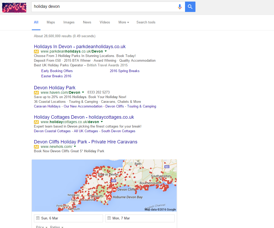Click the Devon Cliffs map pin
Image resolution: width=274 pixels, height=228 pixels.
[114, 189]
